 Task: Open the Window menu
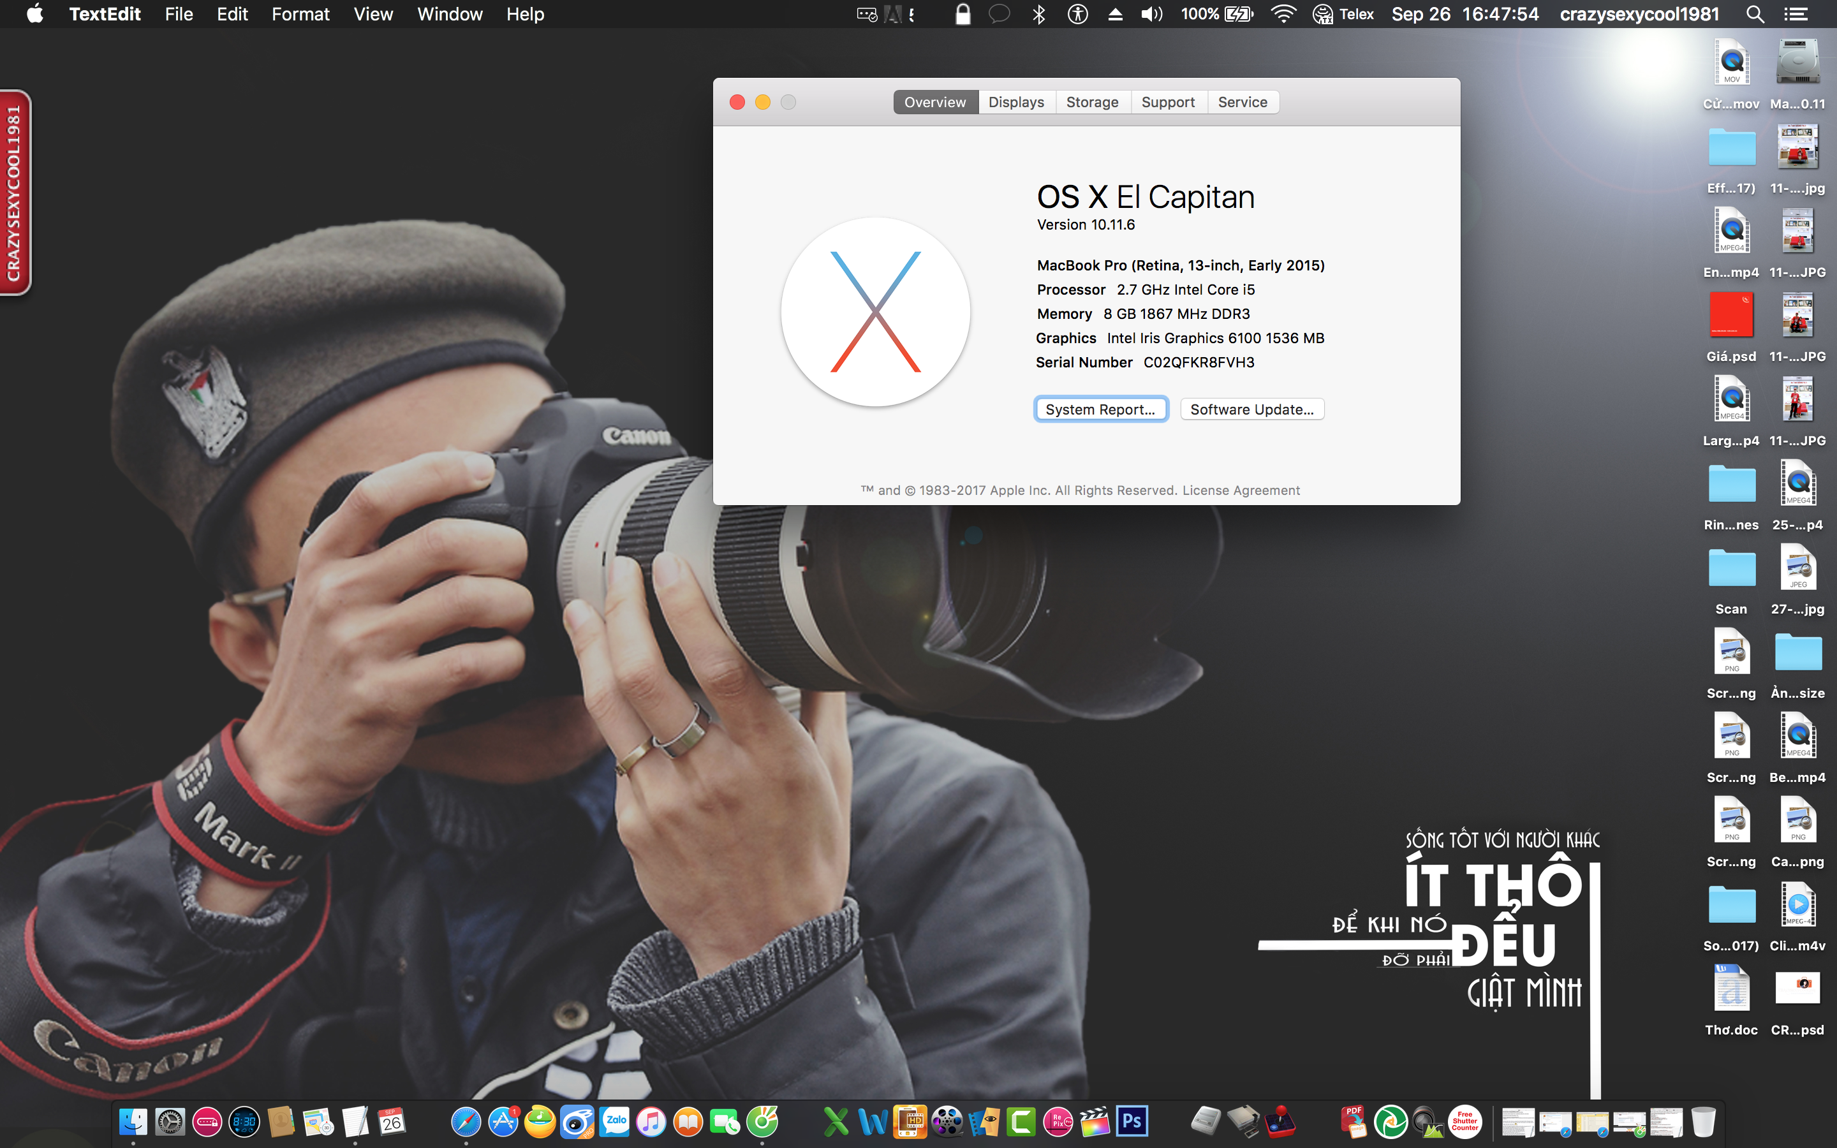click(x=450, y=15)
